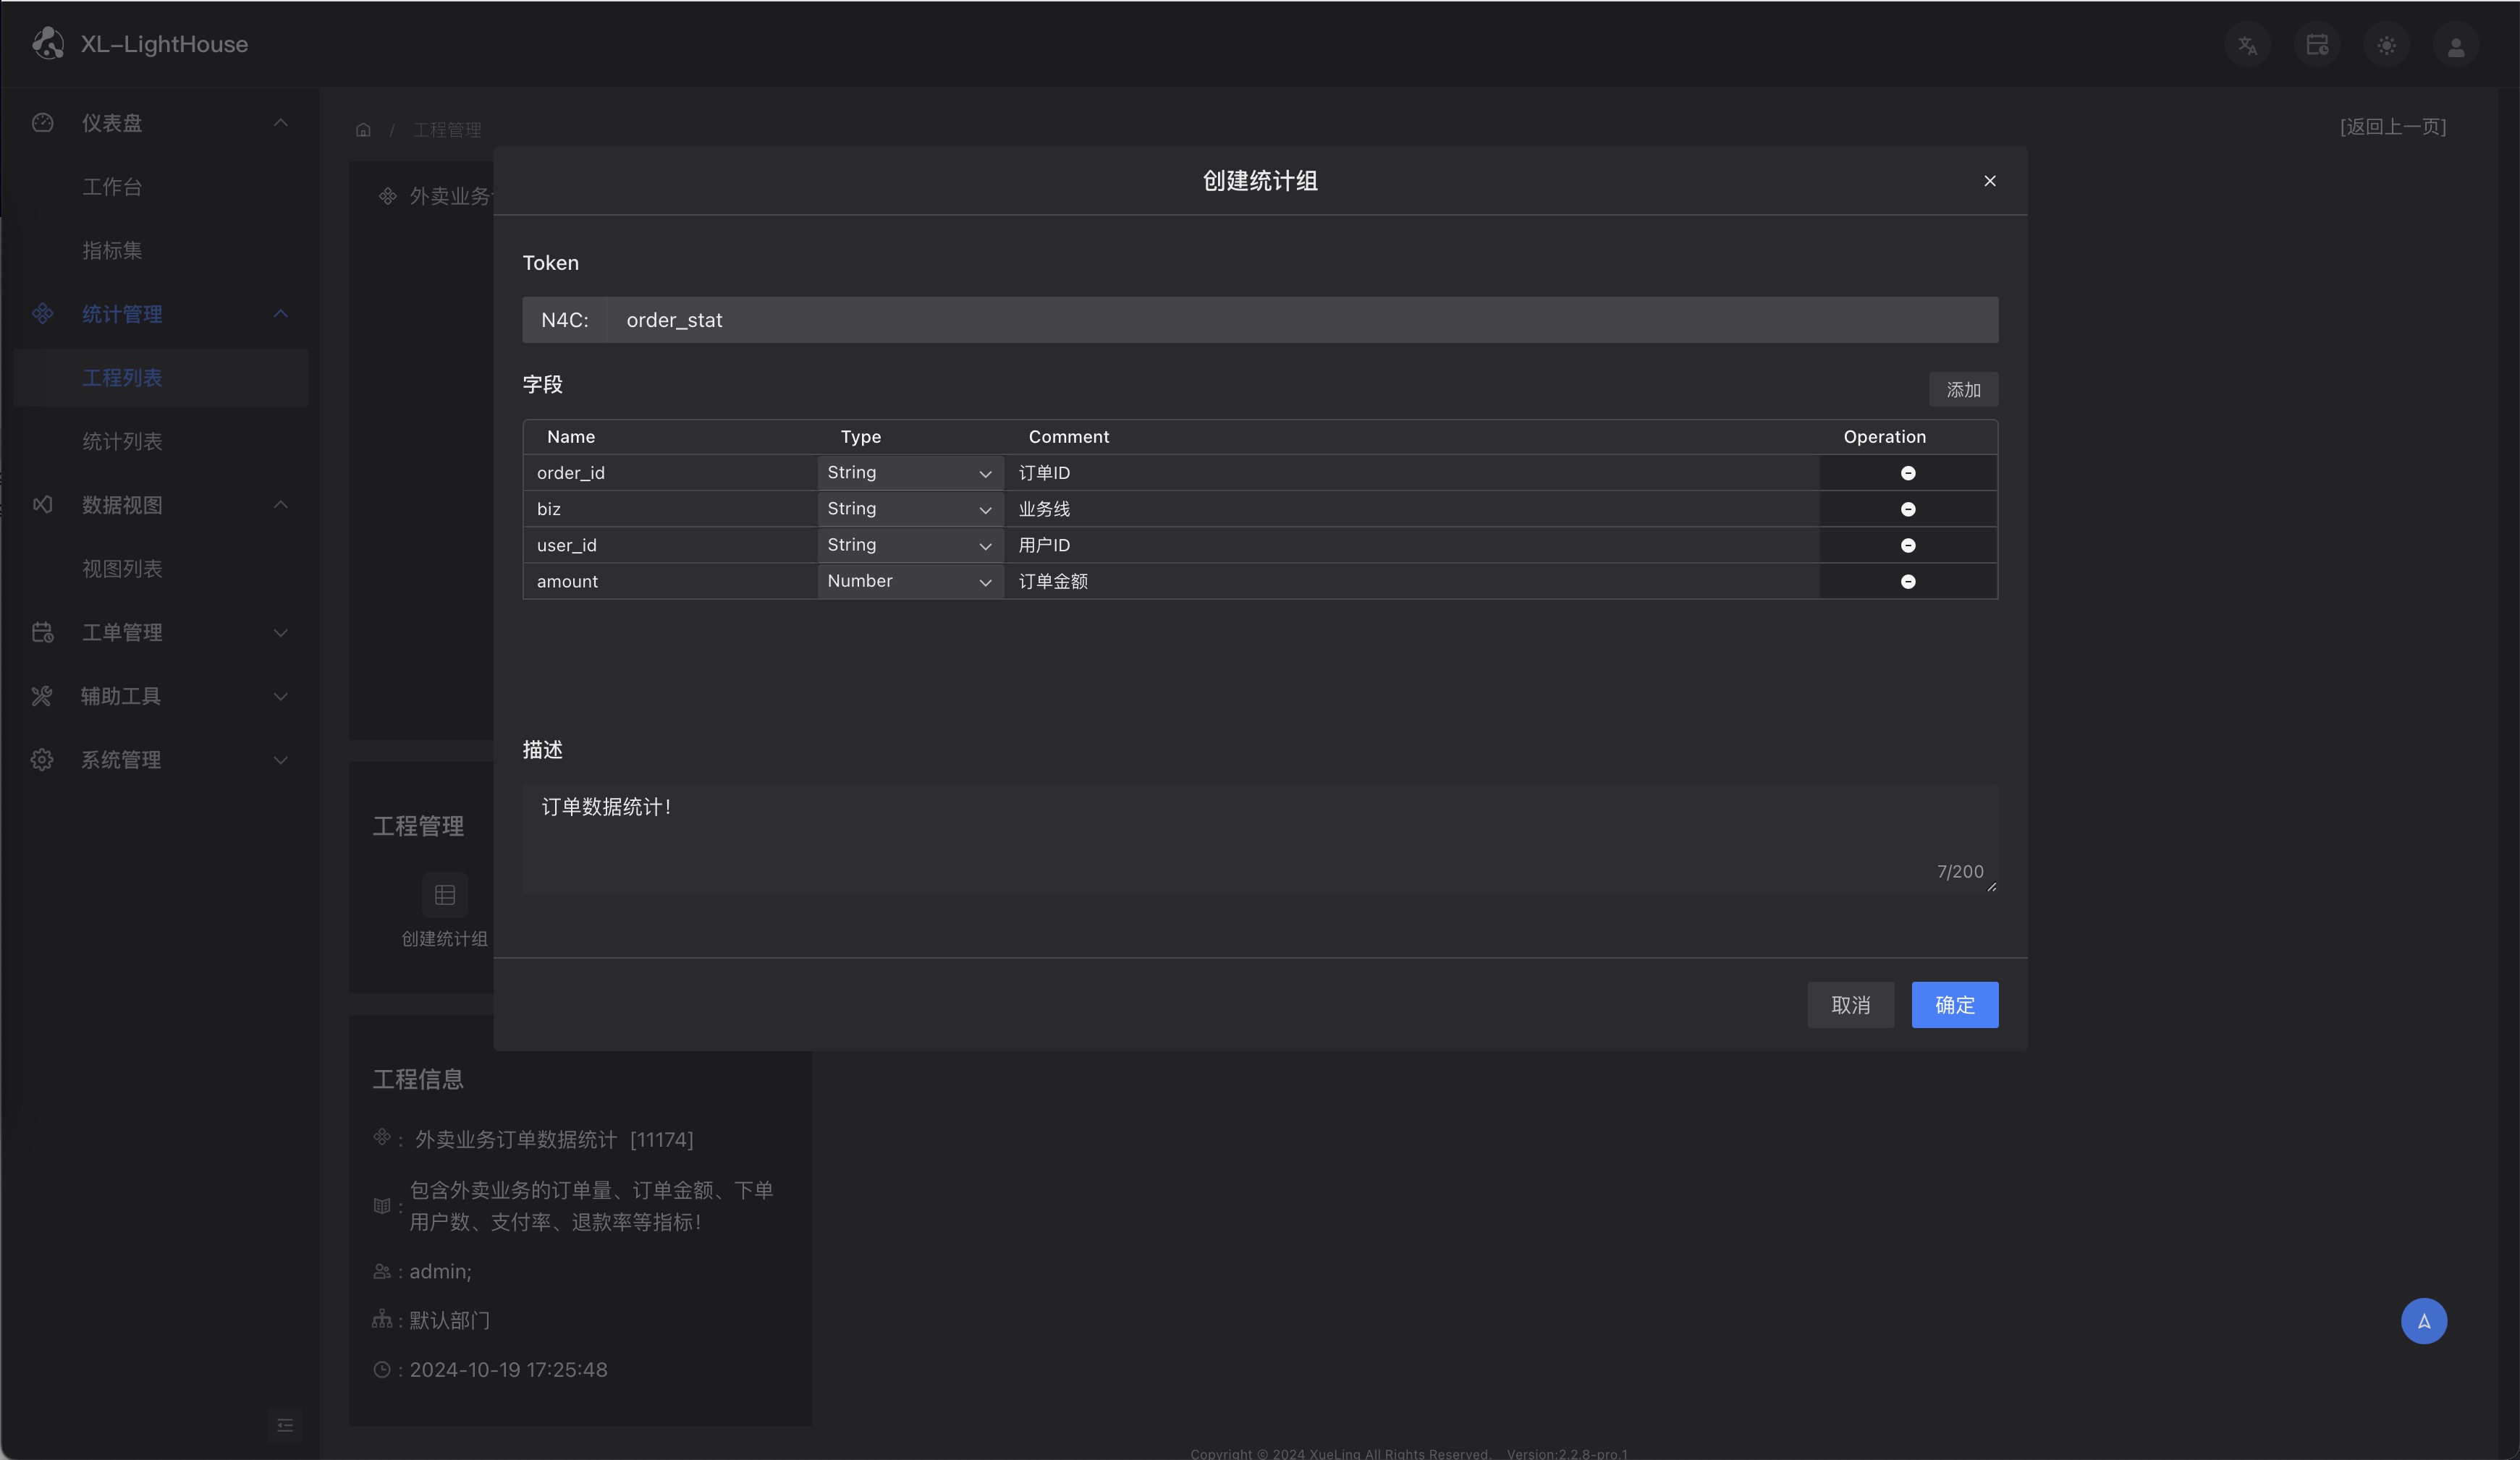Image resolution: width=2520 pixels, height=1460 pixels.
Task: Click the home breadcrumb icon
Action: click(363, 130)
